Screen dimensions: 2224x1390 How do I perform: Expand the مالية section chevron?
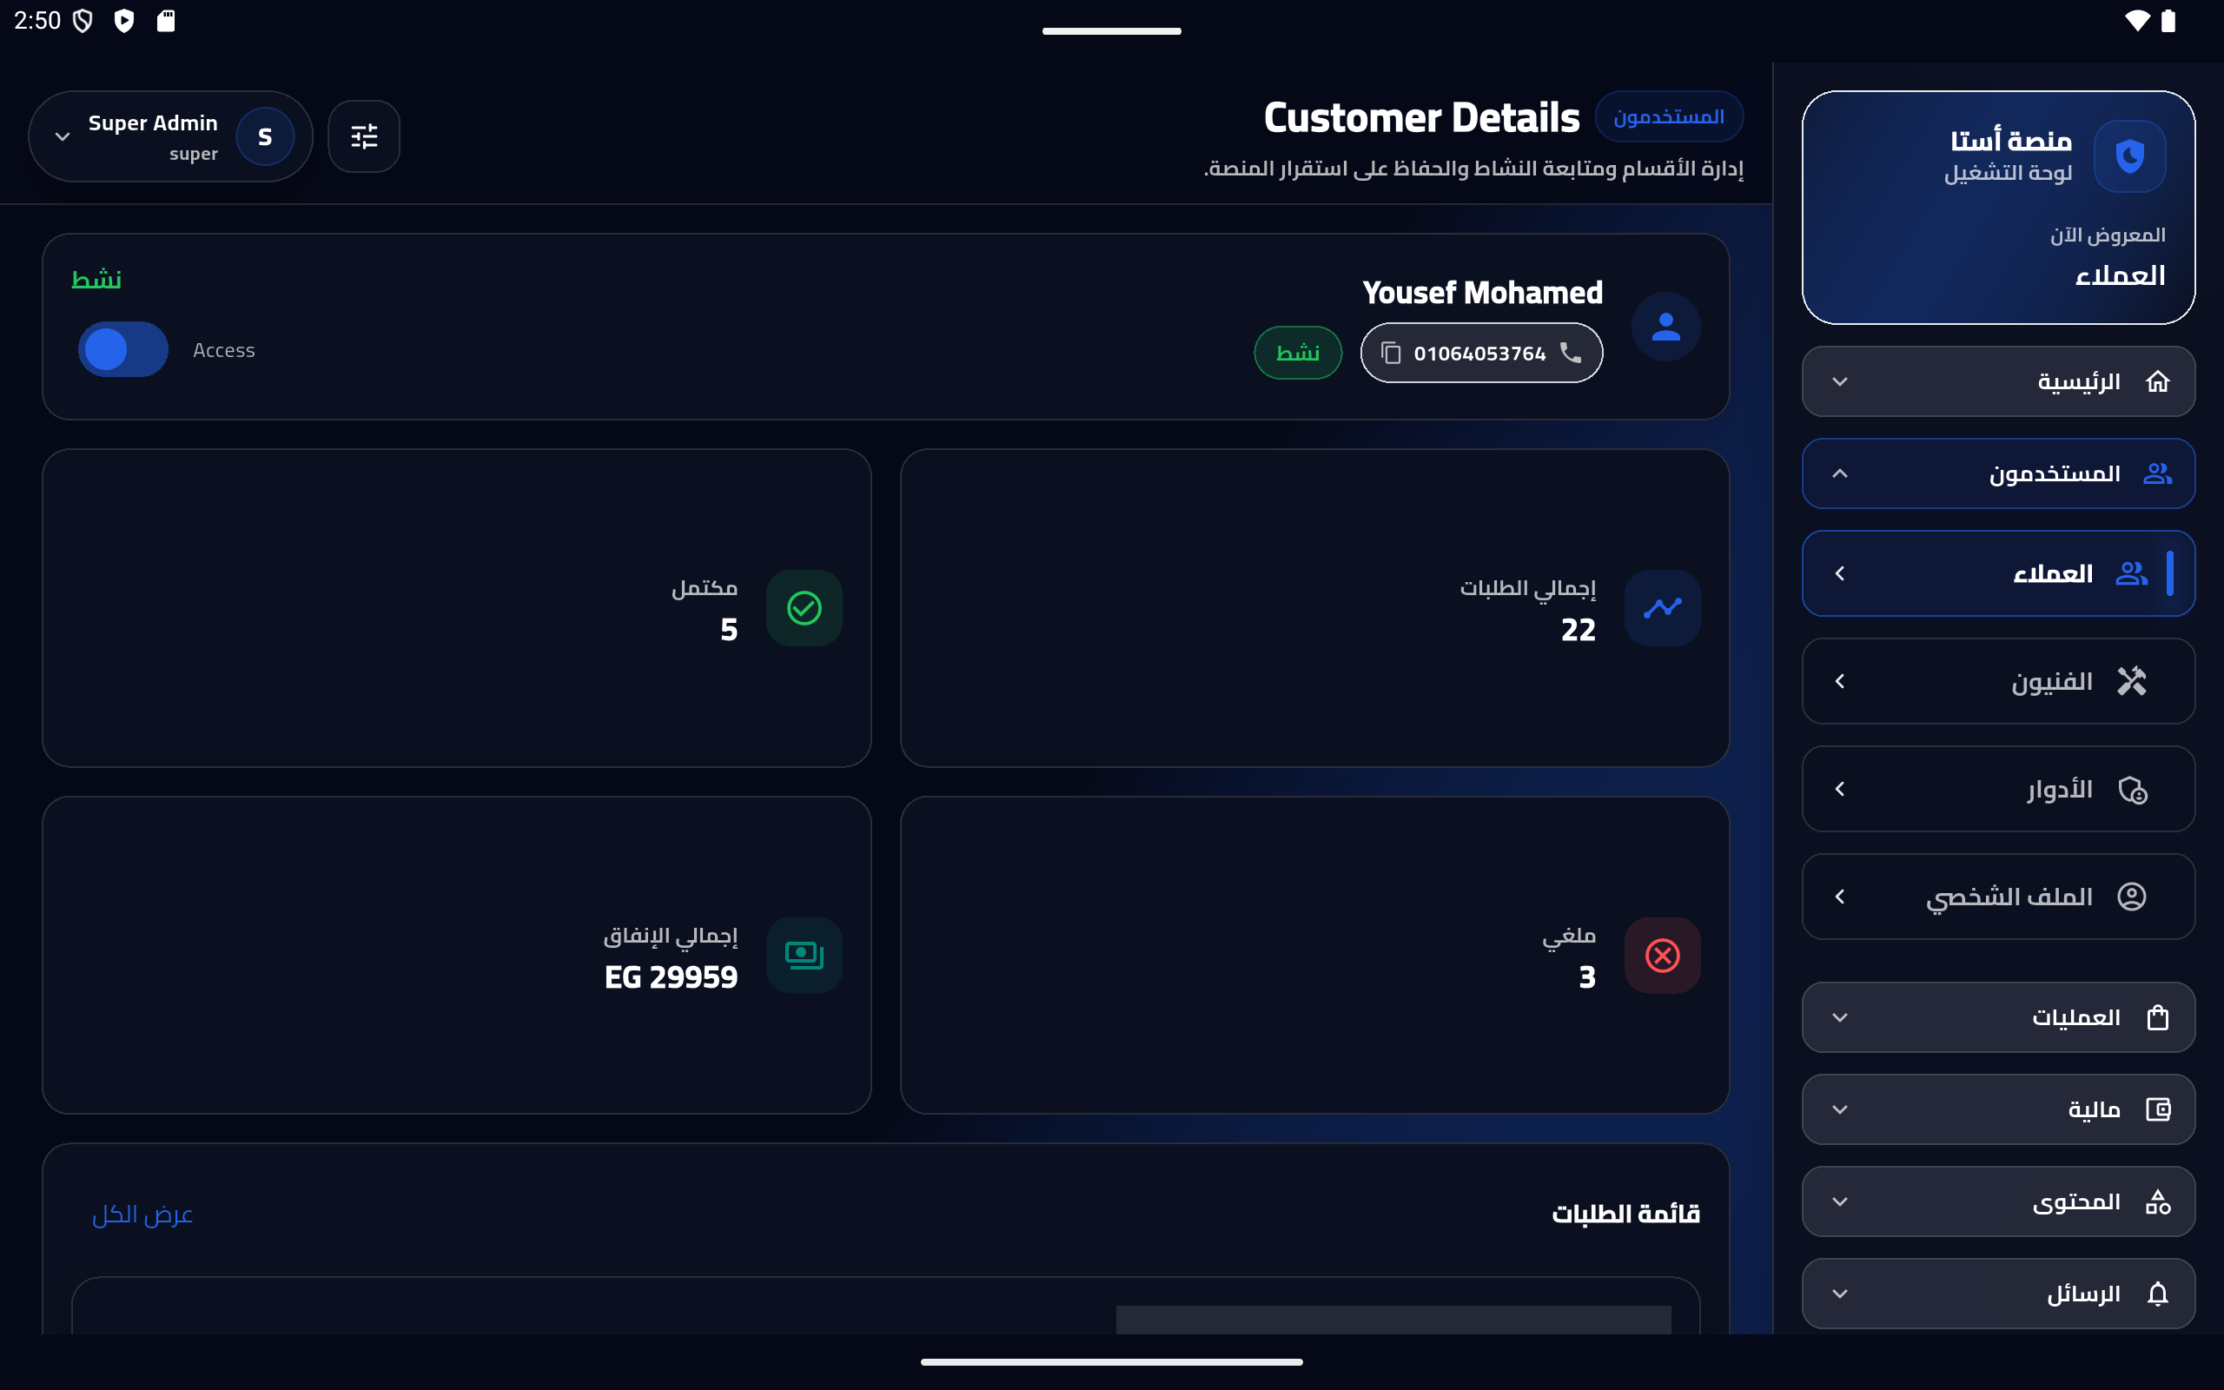pyautogui.click(x=1840, y=1109)
